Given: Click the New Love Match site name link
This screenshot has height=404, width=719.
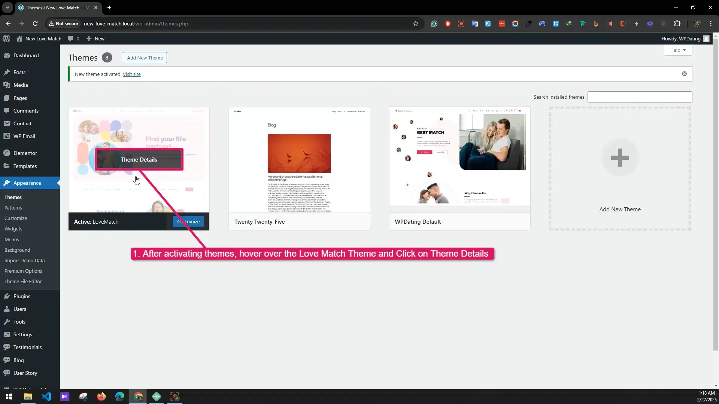Looking at the screenshot, I should (43, 39).
